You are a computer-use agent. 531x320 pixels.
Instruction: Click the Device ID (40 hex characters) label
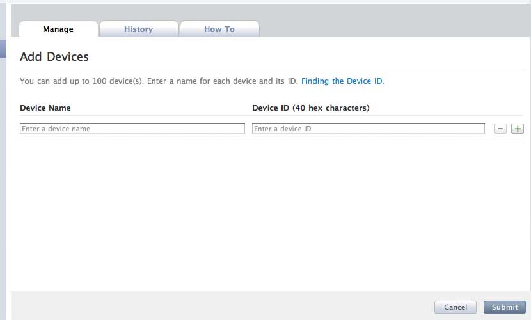tap(310, 108)
